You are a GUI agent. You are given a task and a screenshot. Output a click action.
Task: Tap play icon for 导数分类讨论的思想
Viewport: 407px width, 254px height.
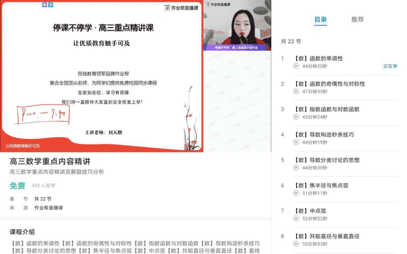[x=296, y=168]
